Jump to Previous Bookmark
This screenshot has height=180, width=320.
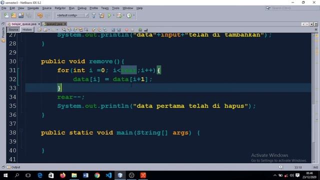tap(93, 30)
